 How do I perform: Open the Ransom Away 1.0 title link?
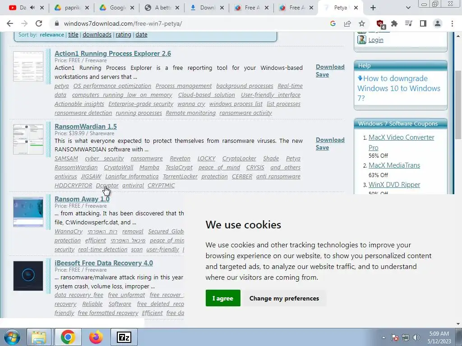82,199
